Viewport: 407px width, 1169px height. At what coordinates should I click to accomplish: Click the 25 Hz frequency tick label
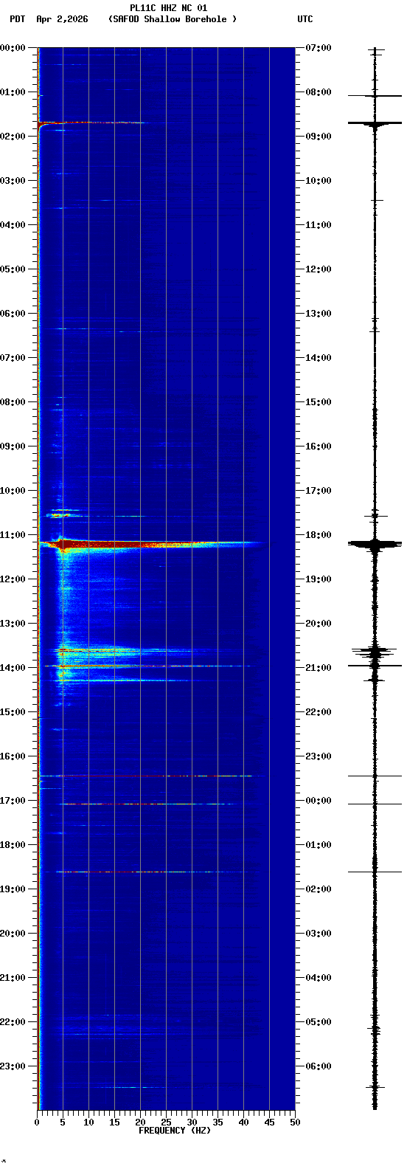(166, 1123)
